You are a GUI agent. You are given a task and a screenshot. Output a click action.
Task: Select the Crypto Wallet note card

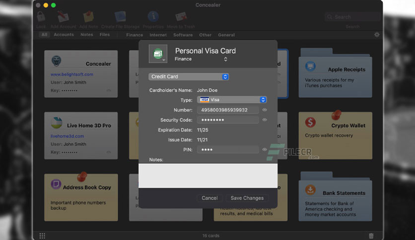click(336, 135)
